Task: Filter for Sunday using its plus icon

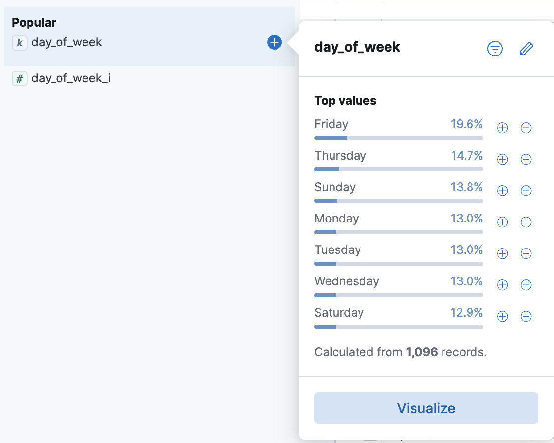Action: [502, 191]
